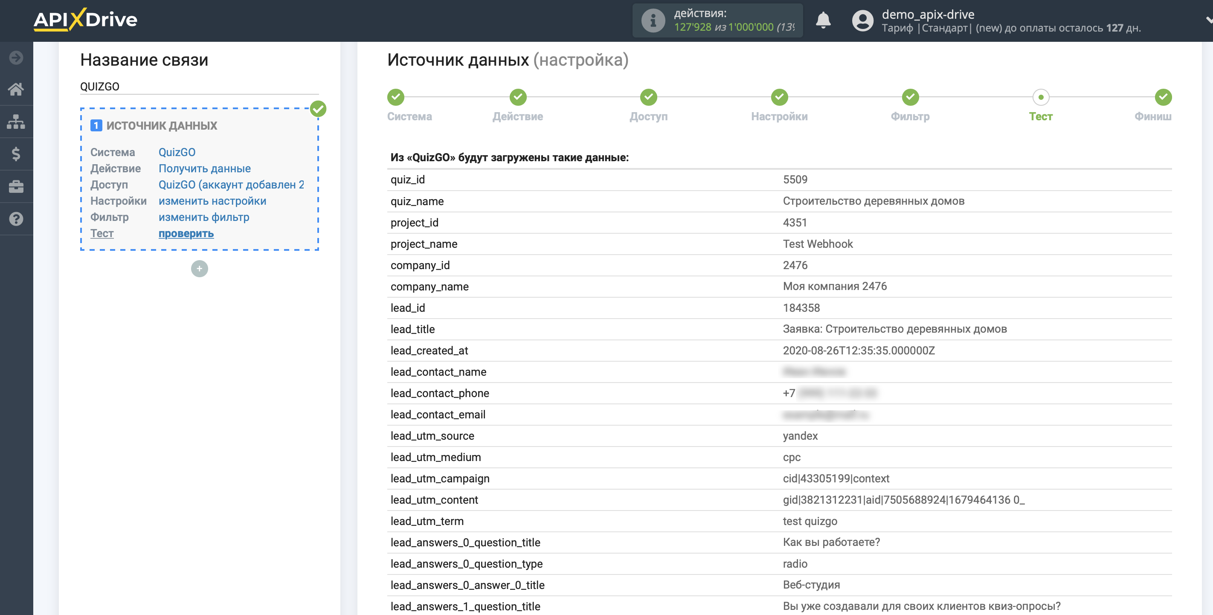1213x615 pixels.
Task: Open the connections sitemap icon
Action: point(16,122)
